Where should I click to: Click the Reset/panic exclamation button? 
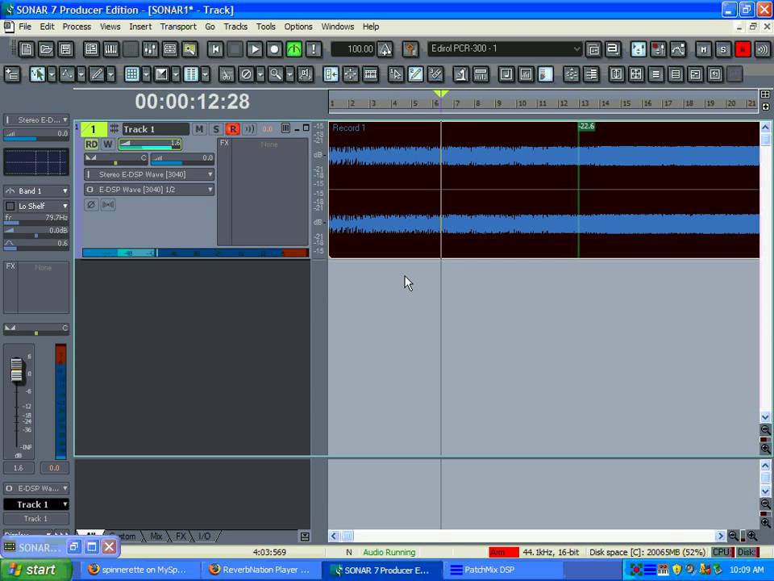[x=314, y=49]
